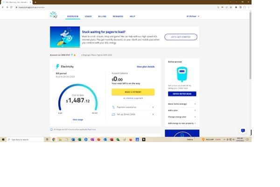Open the browser extensions puzzle icon
280x187 pixels.
[236, 7]
